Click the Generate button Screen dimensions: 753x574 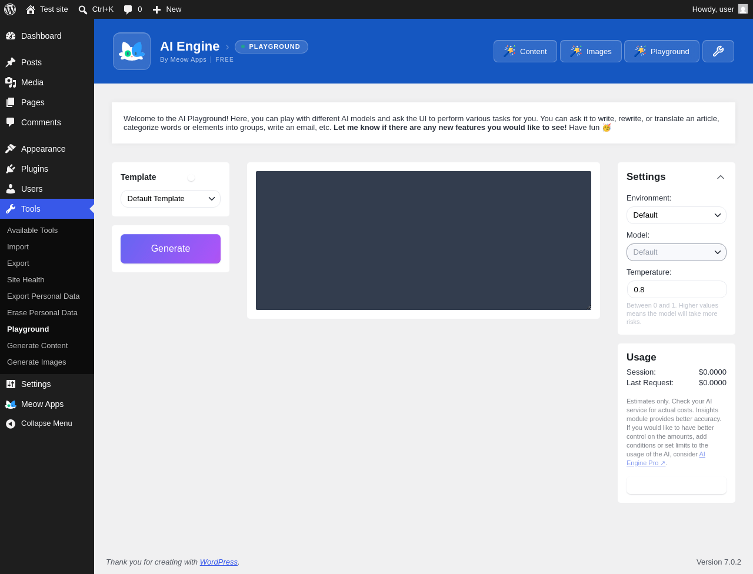pyautogui.click(x=171, y=249)
